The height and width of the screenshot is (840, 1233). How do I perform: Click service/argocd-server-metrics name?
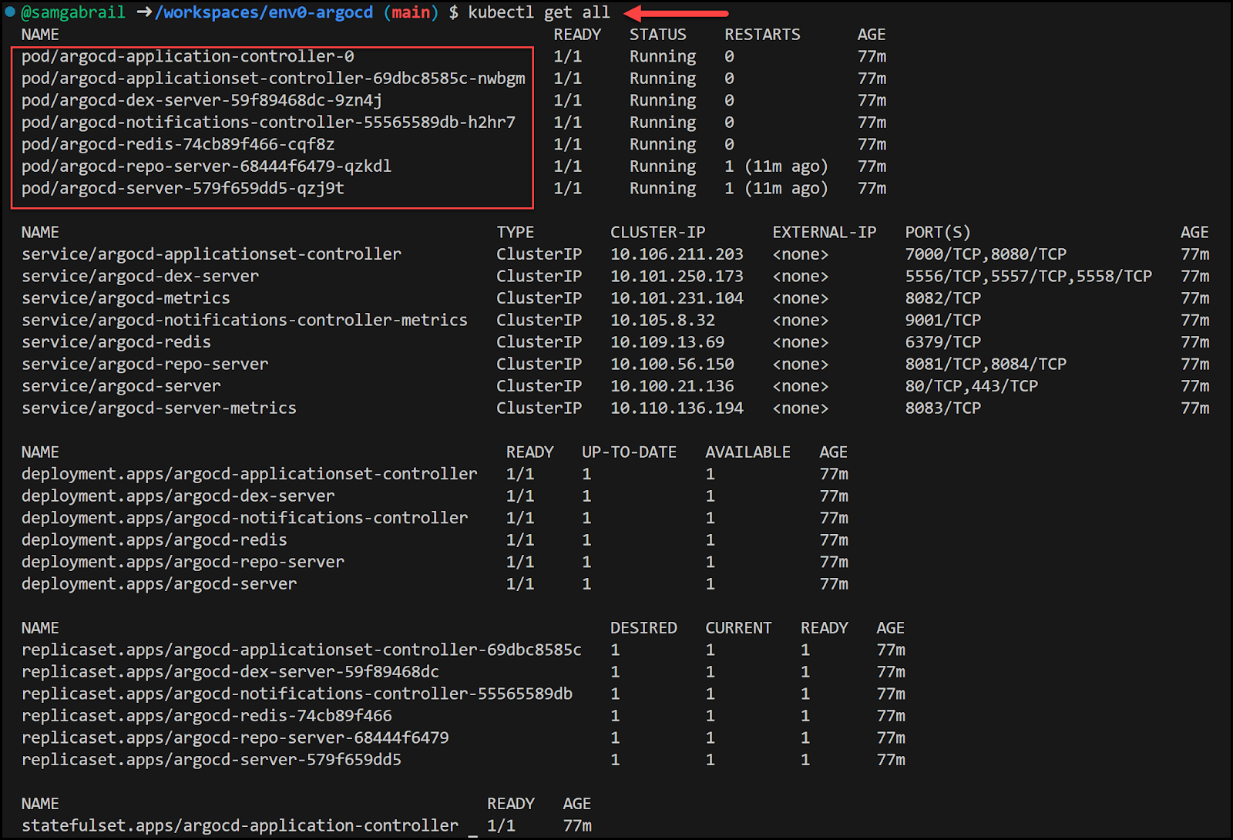pyautogui.click(x=159, y=408)
